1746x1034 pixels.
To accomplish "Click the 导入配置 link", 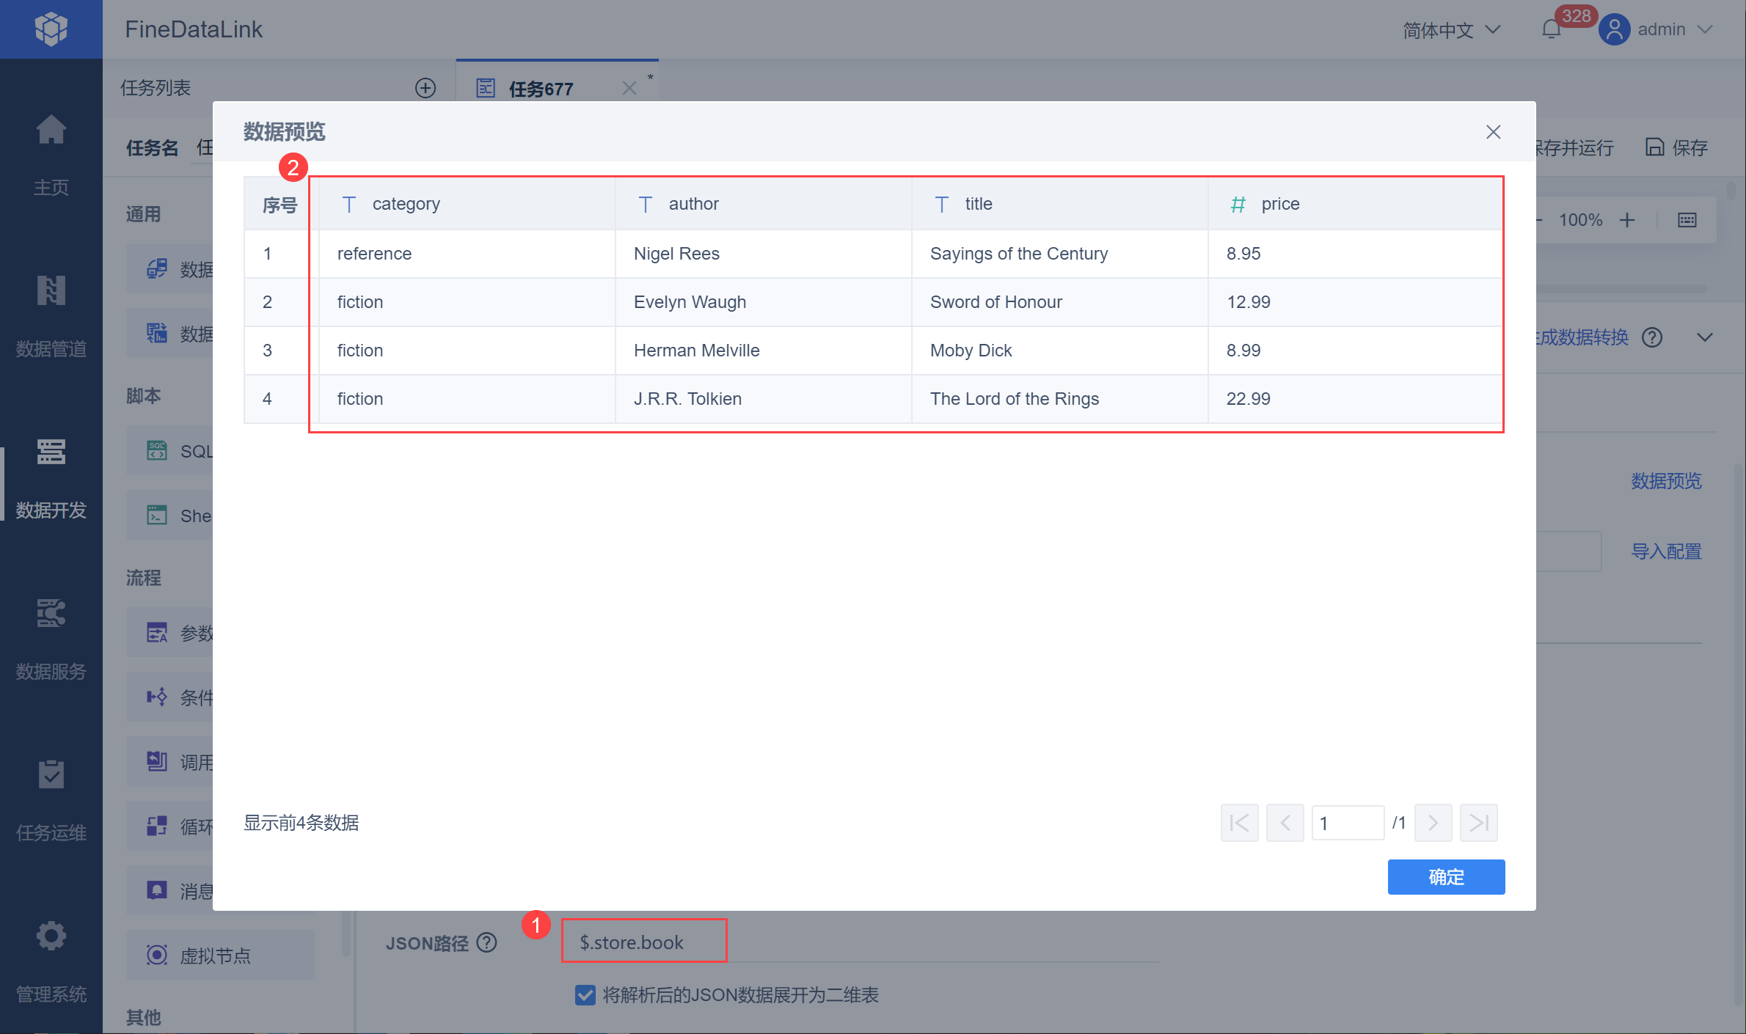I will point(1666,551).
